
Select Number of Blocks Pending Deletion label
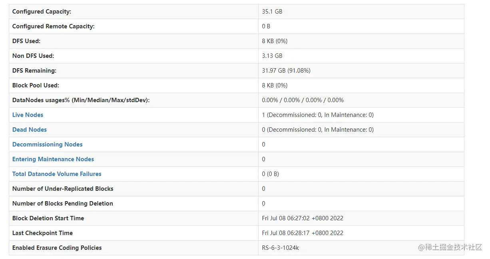[x=63, y=204]
